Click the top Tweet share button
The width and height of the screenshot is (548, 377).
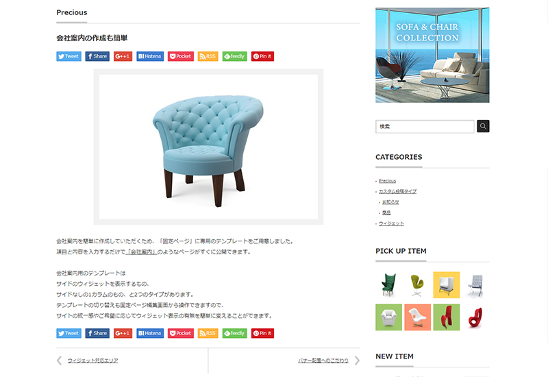click(69, 56)
